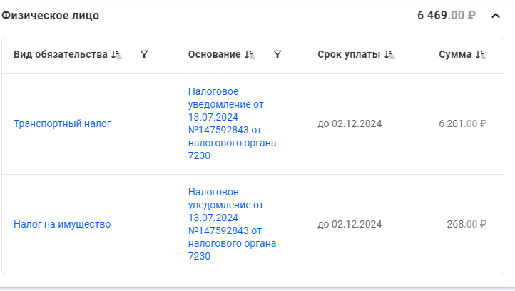This screenshot has height=291, width=515.
Task: Click the Физическое лицо section heading
Action: [x=50, y=16]
